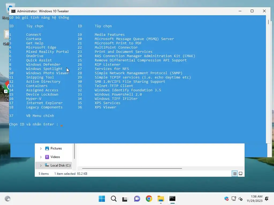
Task: Click the '5 items' status bar text
Action: [44, 174]
